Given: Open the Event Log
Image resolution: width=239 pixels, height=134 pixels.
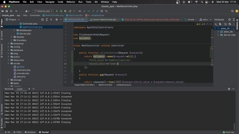Looking at the screenshot, I should pyautogui.click(x=228, y=132).
